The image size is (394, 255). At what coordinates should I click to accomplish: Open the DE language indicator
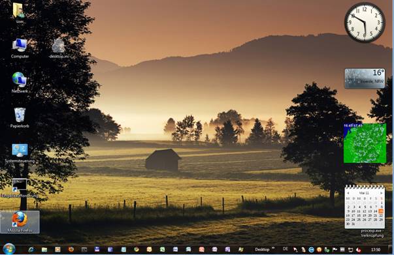click(285, 249)
